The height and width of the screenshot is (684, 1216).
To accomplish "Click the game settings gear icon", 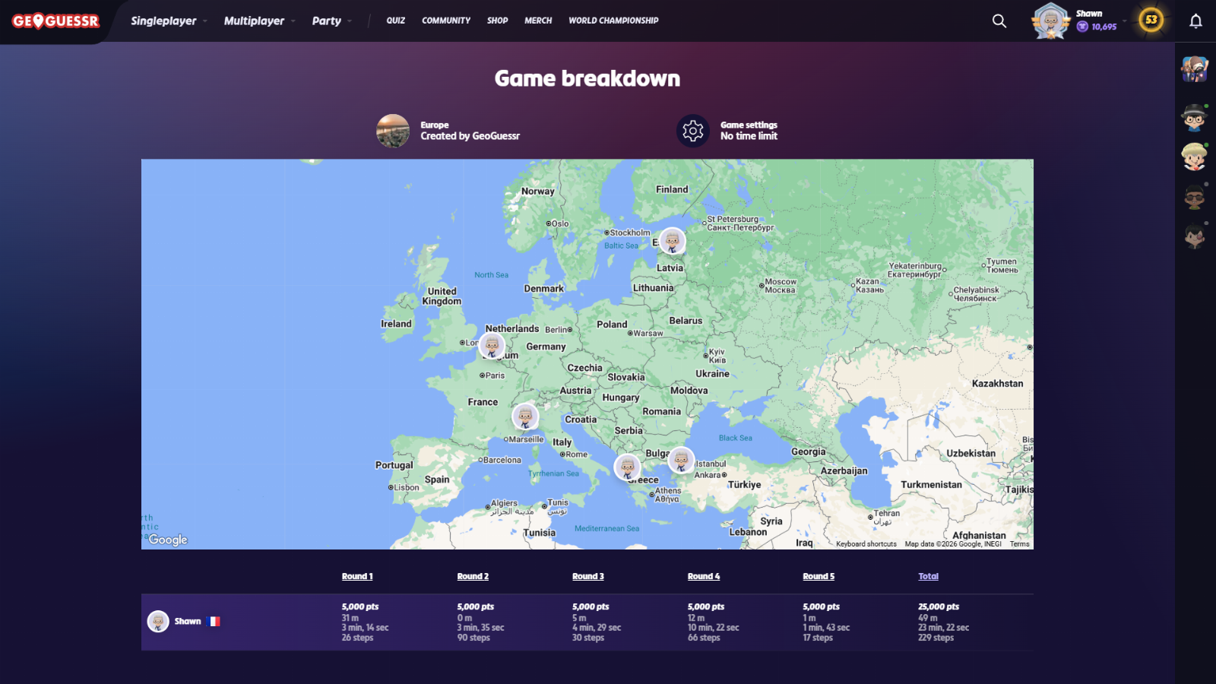I will [x=692, y=131].
